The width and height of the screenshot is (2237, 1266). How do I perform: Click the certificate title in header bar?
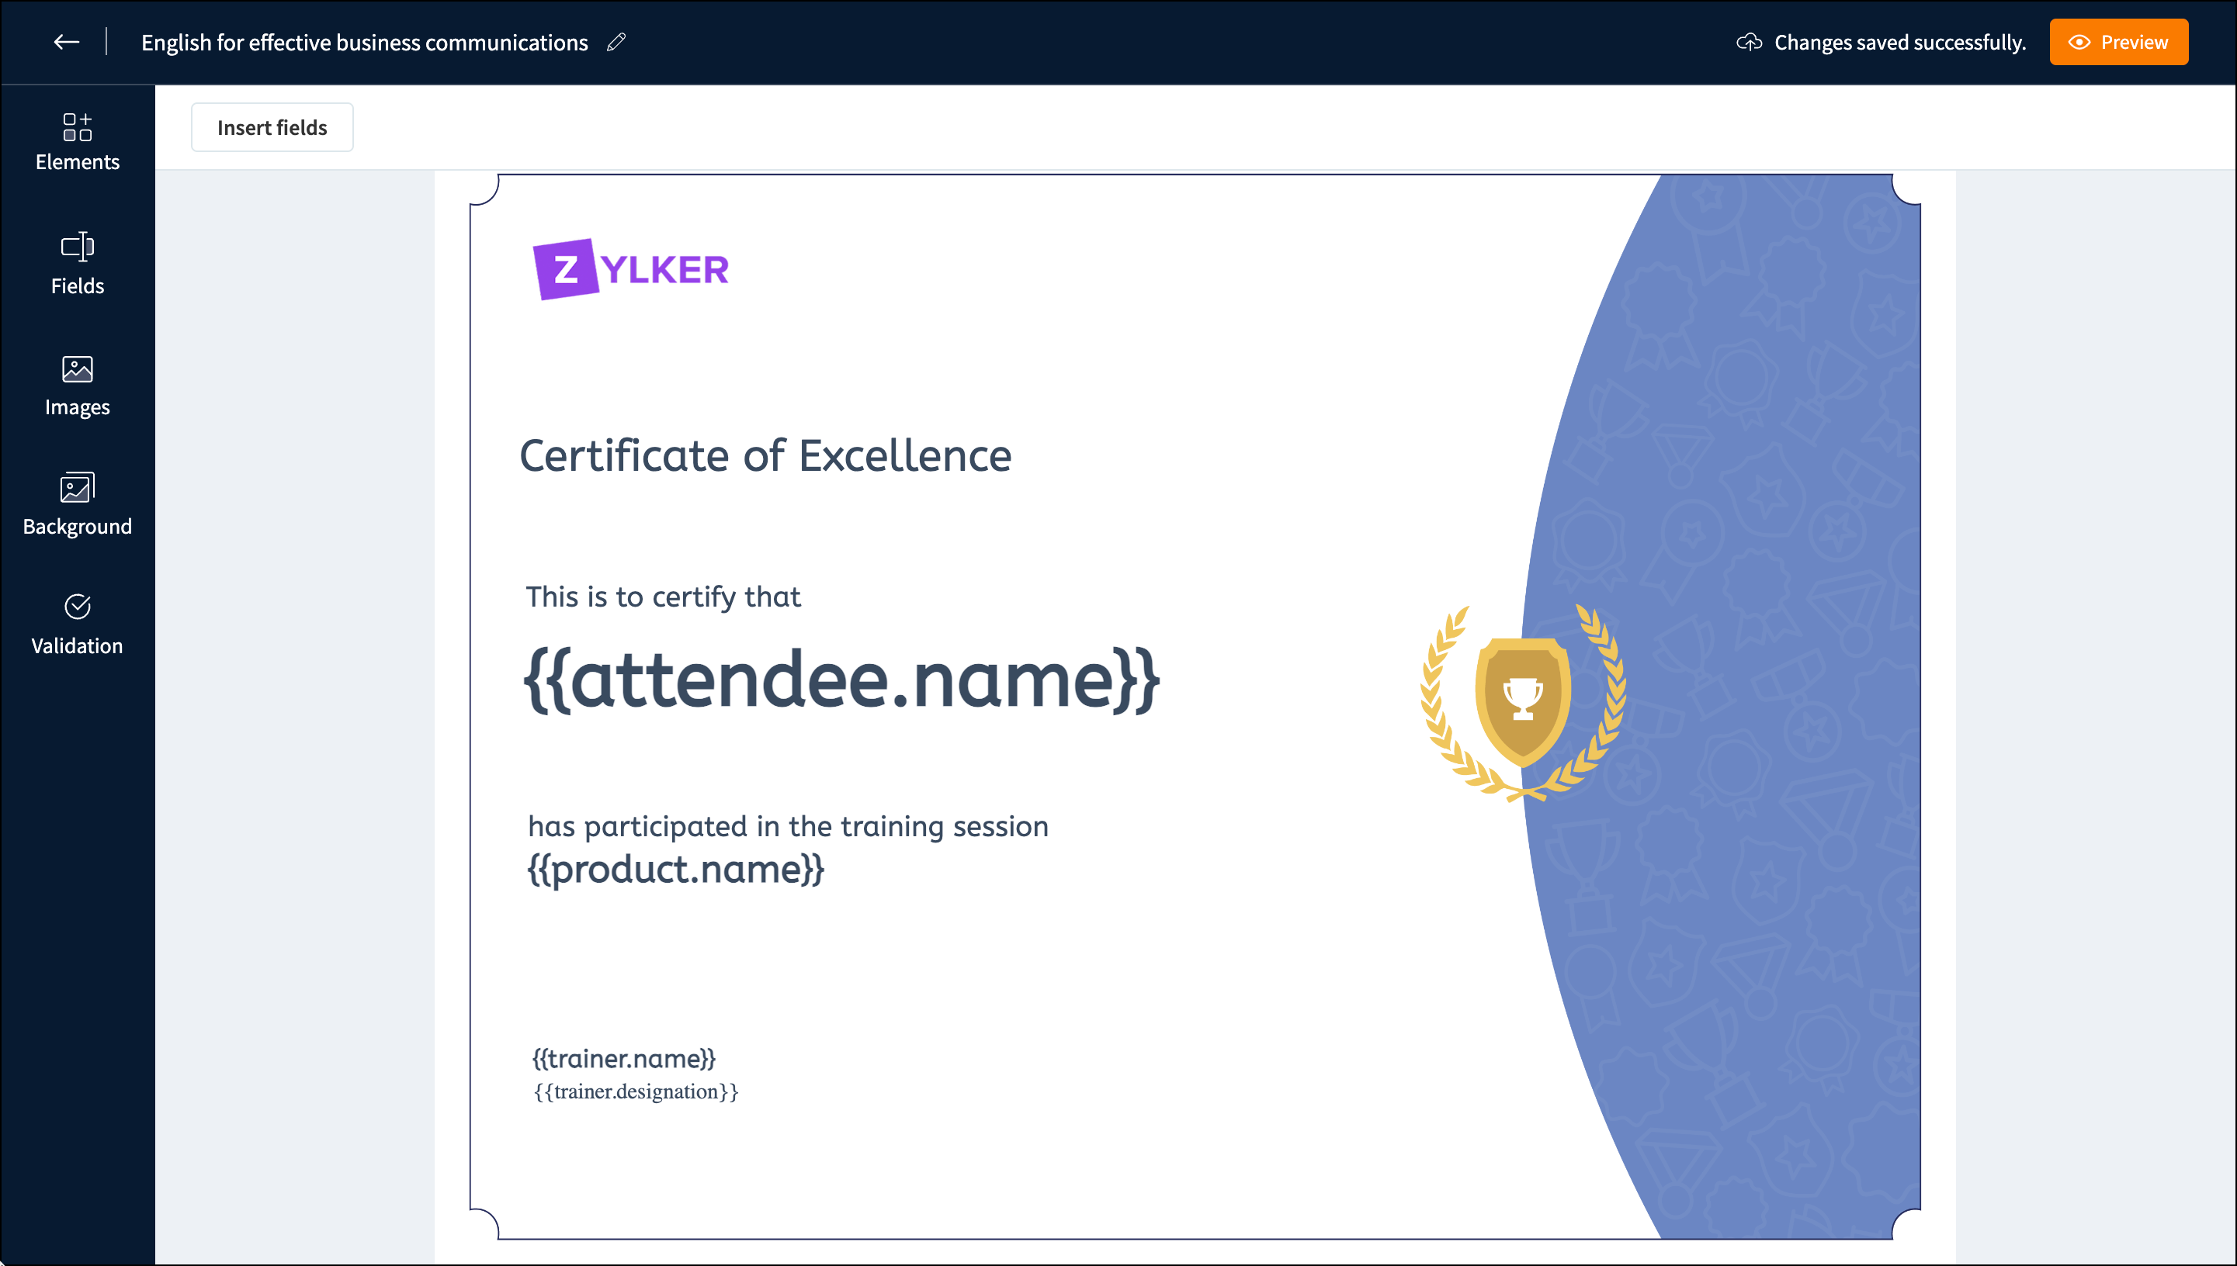tap(365, 42)
